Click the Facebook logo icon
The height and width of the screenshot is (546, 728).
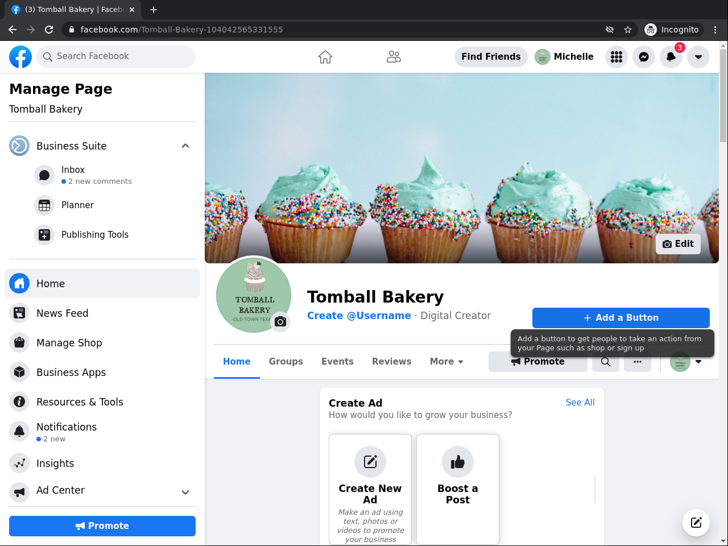(20, 57)
